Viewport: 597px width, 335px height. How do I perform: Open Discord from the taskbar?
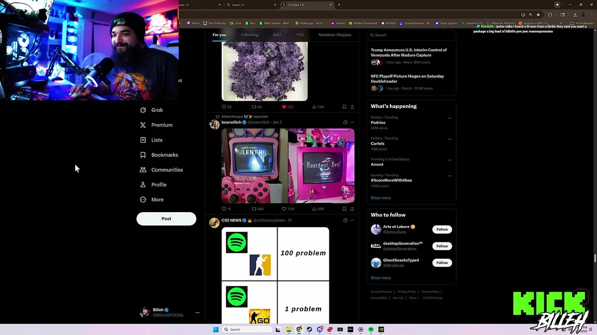click(319, 329)
